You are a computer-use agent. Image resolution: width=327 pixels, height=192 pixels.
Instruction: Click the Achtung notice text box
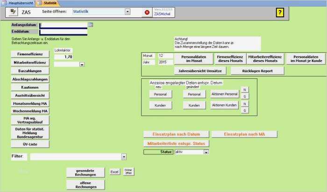[x=217, y=44]
